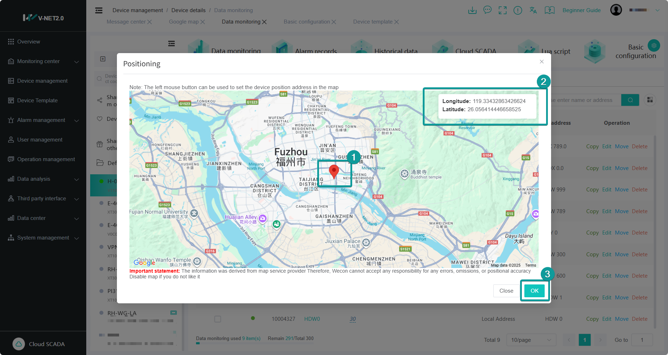This screenshot has height=355, width=668.
Task: Switch to the Message center tab
Action: (126, 22)
